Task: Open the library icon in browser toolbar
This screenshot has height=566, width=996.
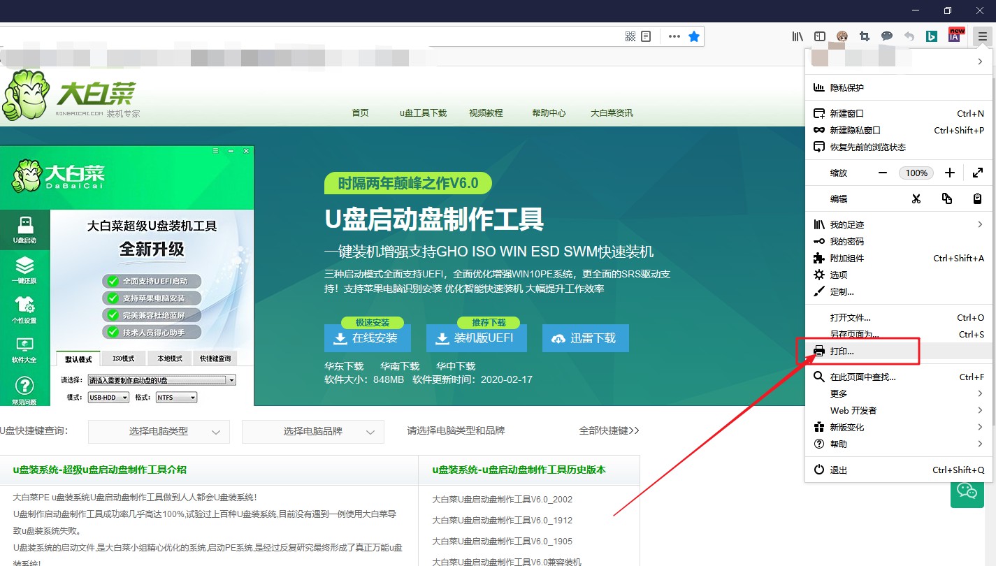Action: click(797, 36)
